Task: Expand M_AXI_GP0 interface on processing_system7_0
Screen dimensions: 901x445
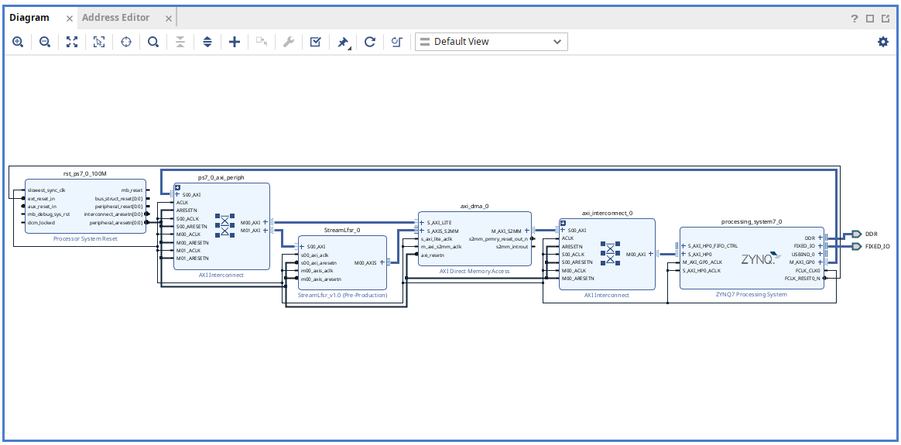Action: point(820,262)
